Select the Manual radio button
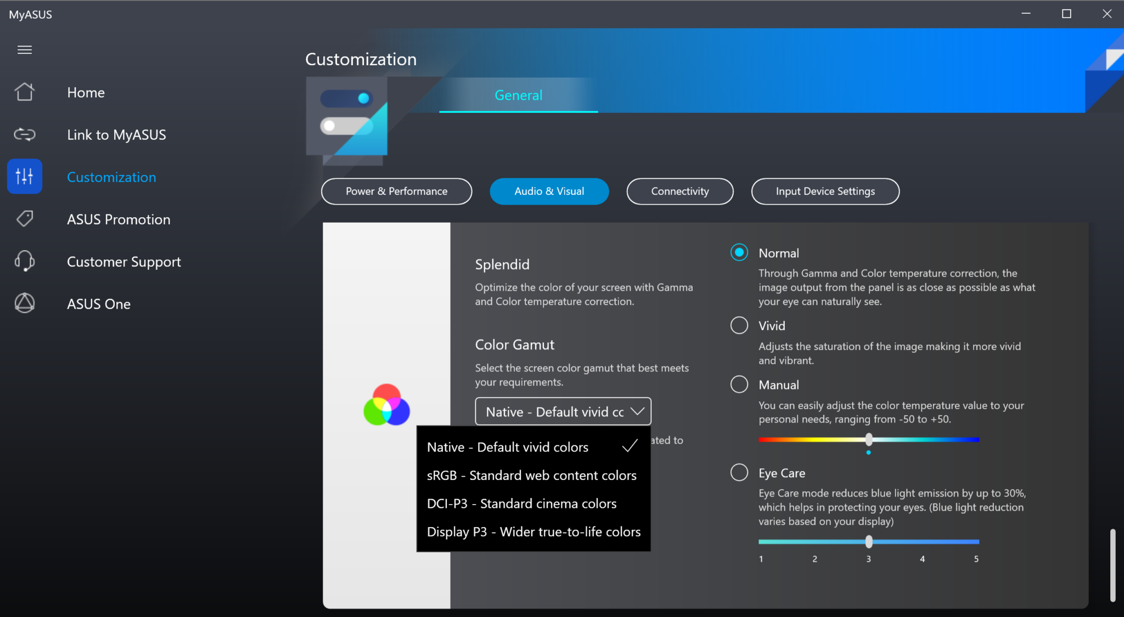The image size is (1124, 617). pos(739,384)
